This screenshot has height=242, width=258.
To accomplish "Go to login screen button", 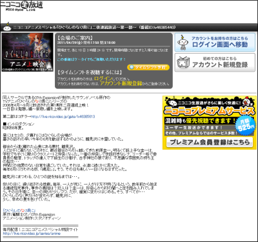I will [215, 42].
